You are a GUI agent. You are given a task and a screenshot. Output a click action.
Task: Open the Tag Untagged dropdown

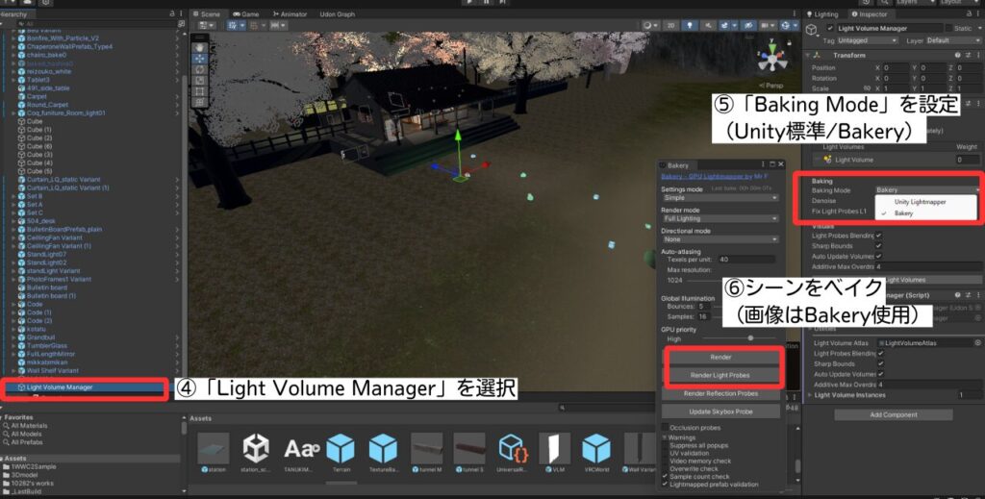click(868, 40)
